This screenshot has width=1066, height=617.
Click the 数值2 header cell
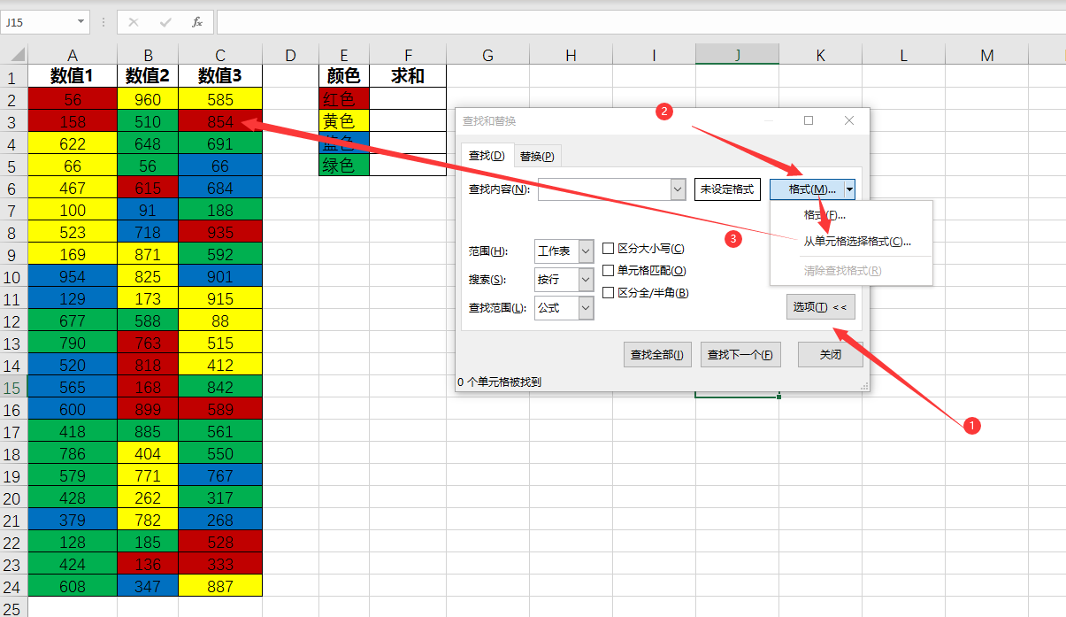click(148, 76)
